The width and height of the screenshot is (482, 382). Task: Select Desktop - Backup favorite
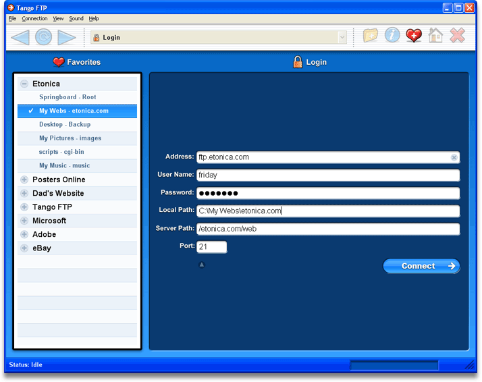tap(77, 124)
